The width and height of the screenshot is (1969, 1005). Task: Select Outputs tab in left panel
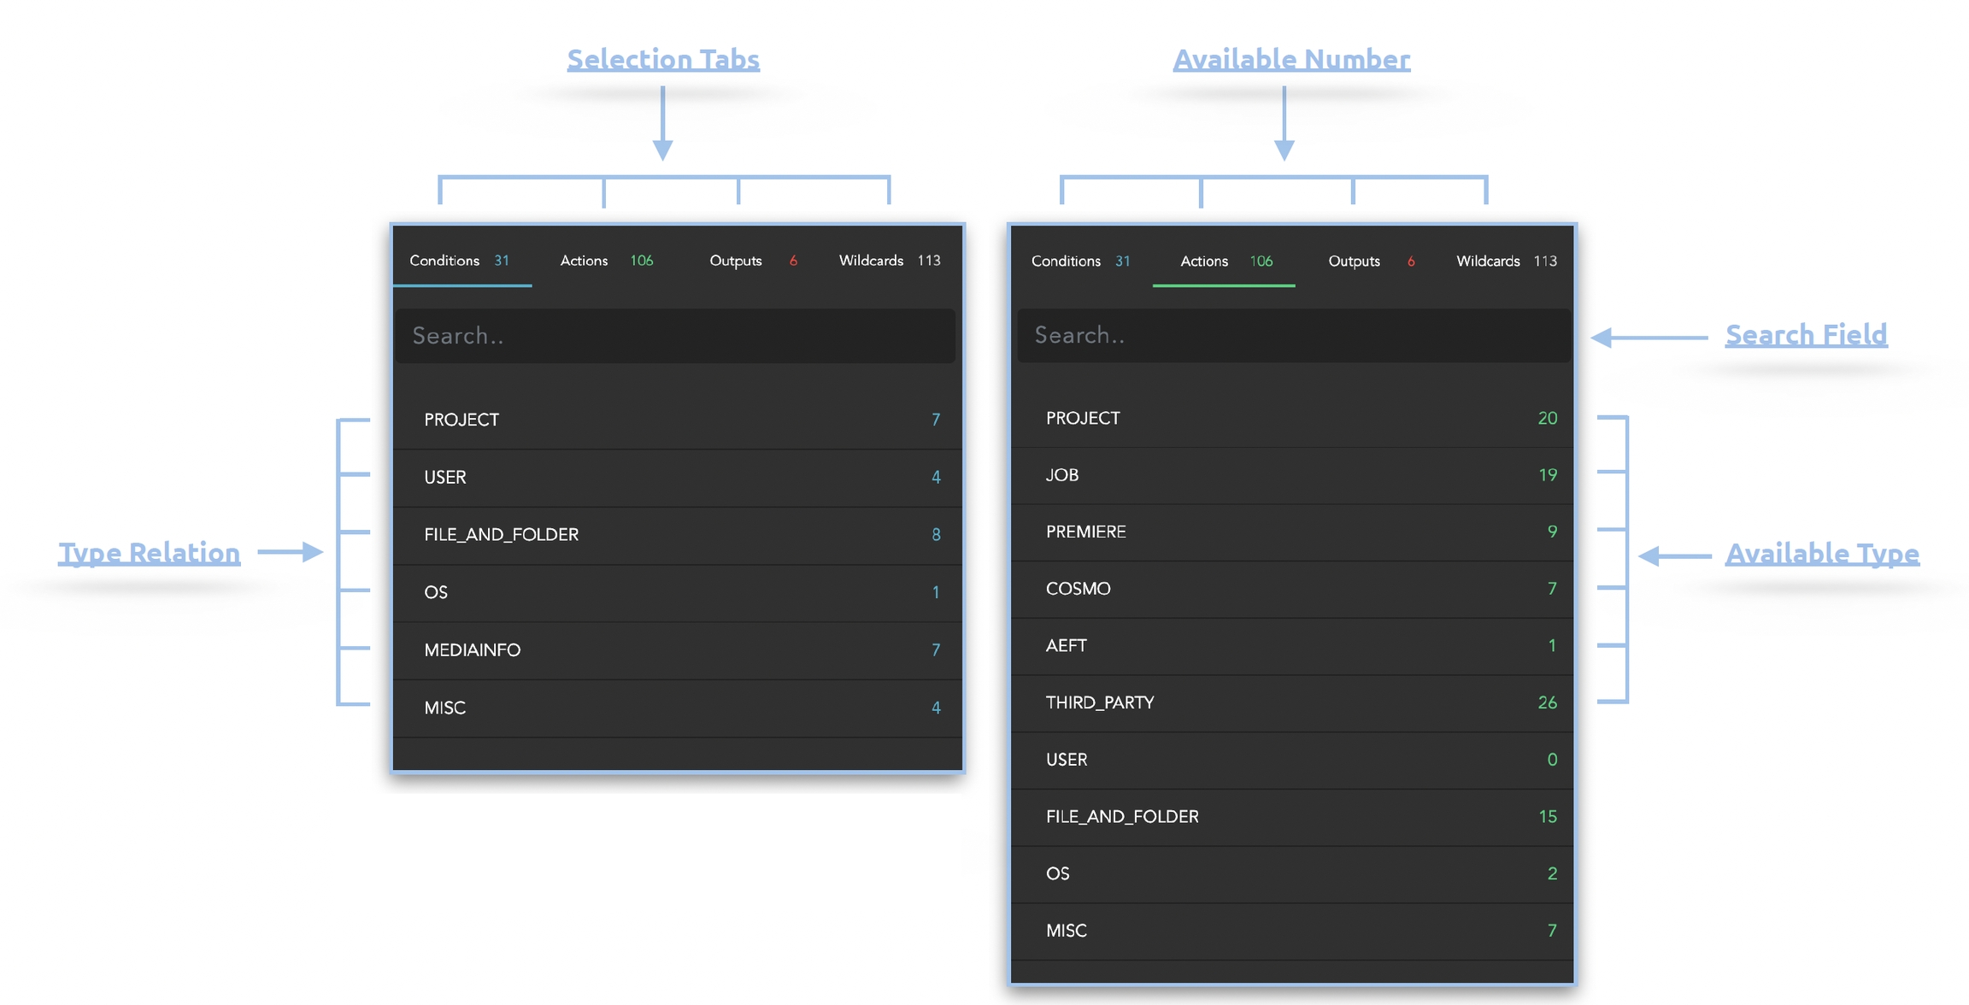[x=751, y=261]
